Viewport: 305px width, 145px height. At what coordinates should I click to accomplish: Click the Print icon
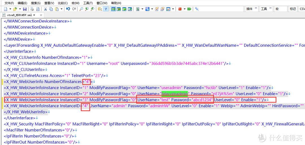(32, 9)
